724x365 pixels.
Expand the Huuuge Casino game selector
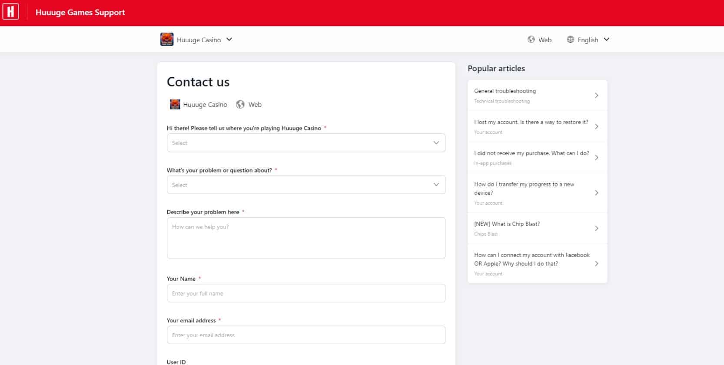[x=229, y=40]
